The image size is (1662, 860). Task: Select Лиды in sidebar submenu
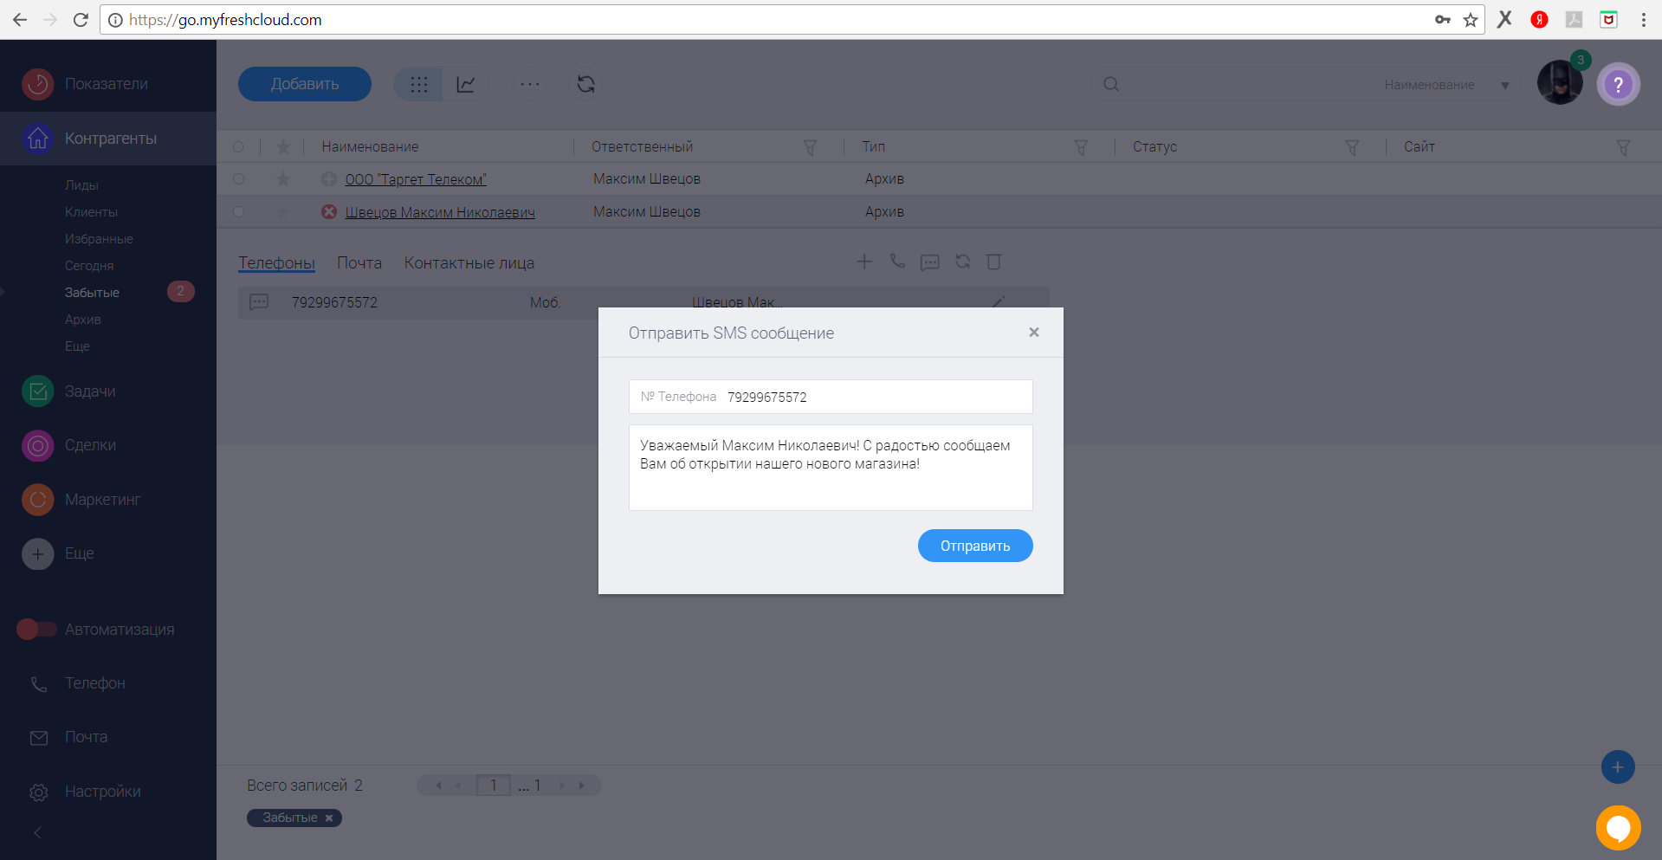[81, 185]
